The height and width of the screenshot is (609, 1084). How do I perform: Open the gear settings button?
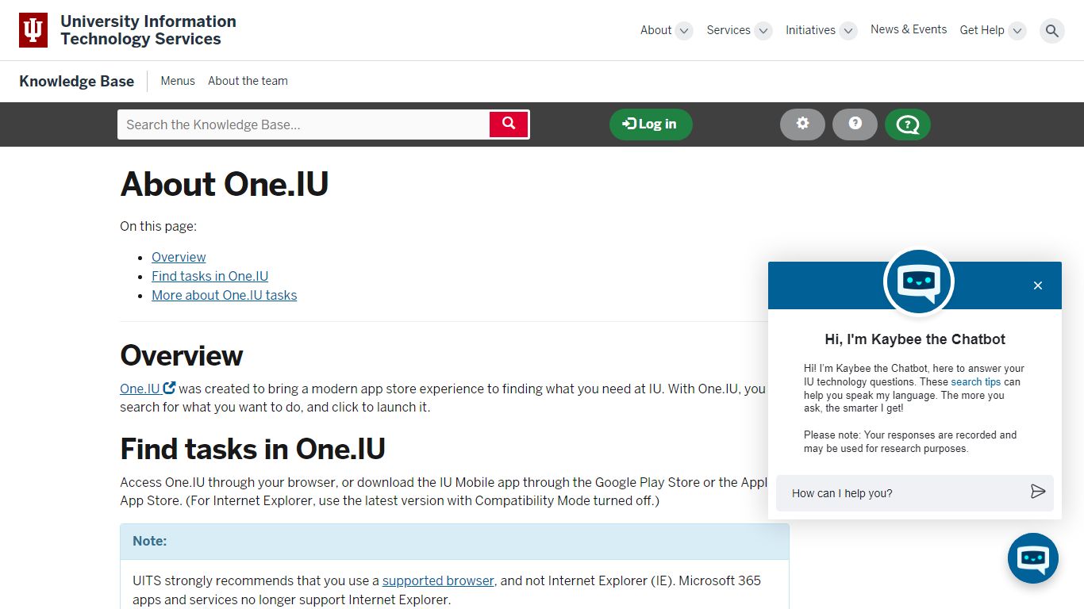point(803,124)
